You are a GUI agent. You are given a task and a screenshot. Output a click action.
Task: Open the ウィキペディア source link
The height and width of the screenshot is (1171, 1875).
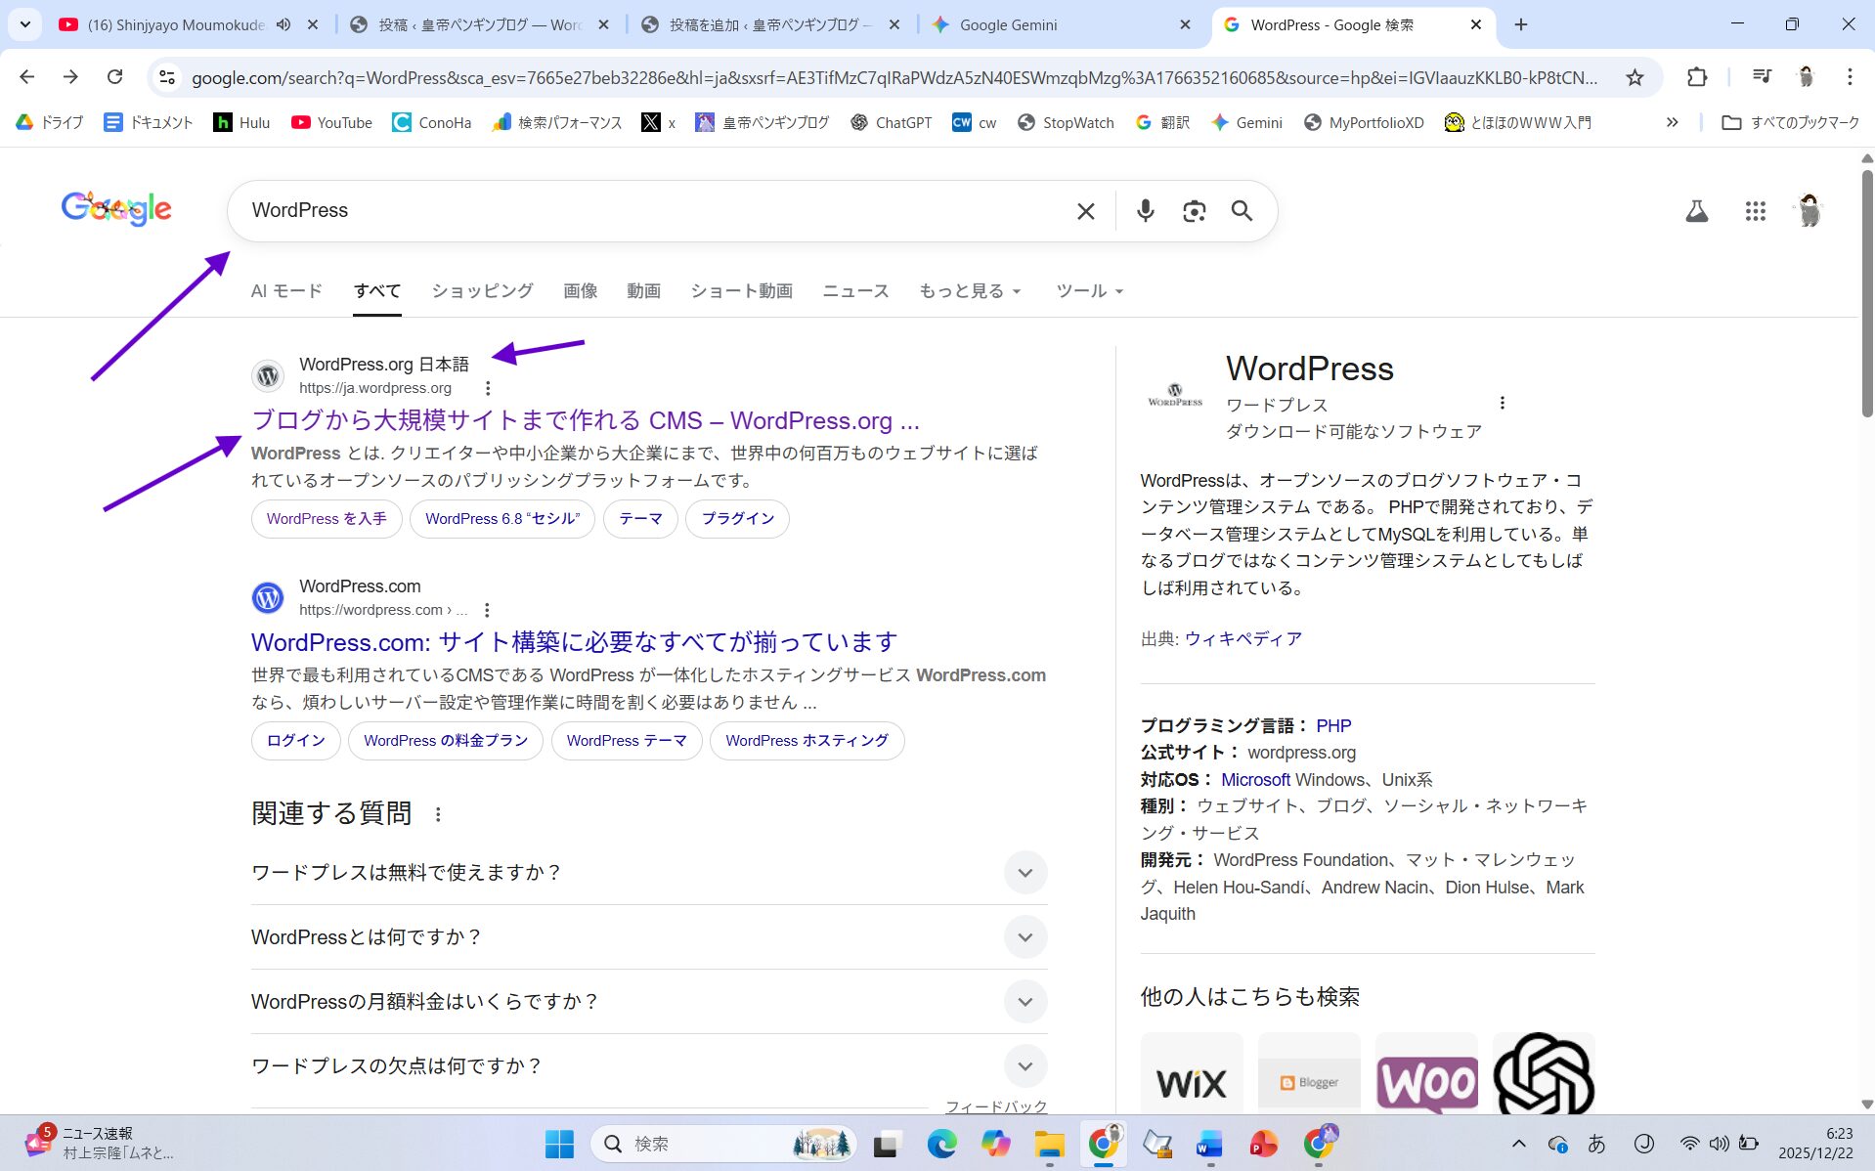click(1243, 639)
